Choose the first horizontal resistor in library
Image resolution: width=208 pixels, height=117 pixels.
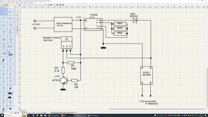coord(4,12)
